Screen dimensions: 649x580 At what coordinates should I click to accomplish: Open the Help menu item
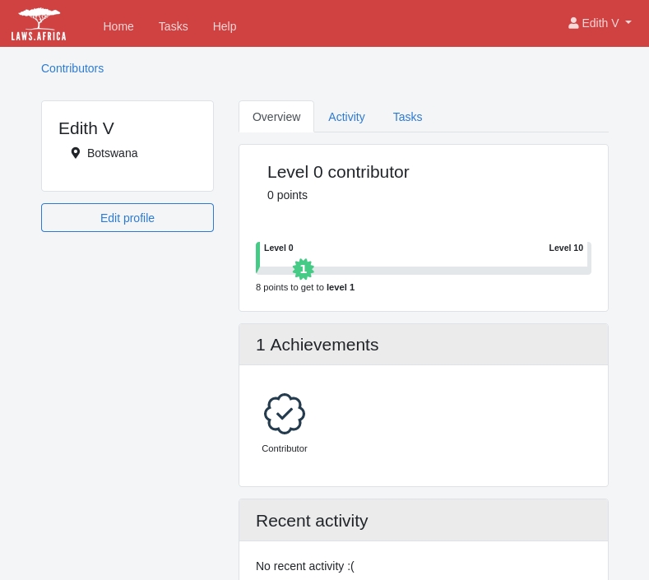pos(225,26)
